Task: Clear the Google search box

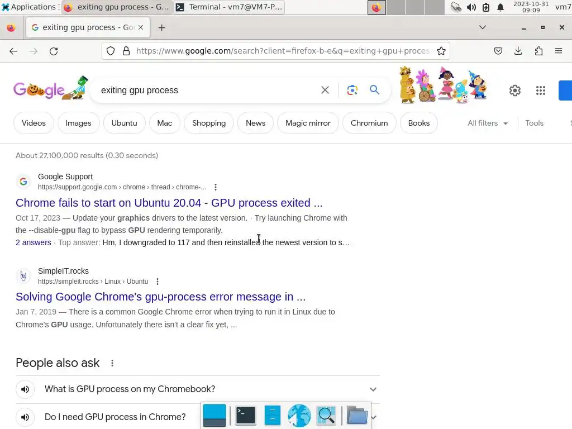Action: point(325,90)
